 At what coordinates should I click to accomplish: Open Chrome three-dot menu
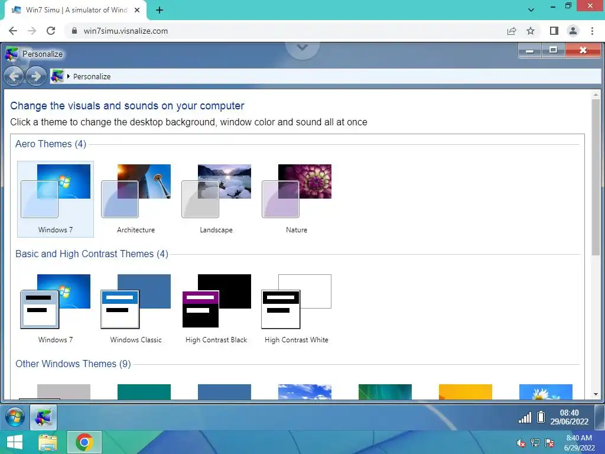592,31
